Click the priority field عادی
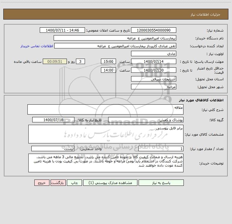The width and height of the screenshot is (232, 224). point(154,54)
